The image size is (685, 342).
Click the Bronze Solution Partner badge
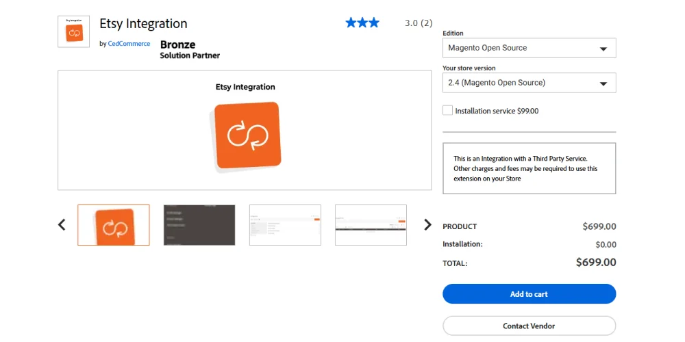click(x=190, y=50)
